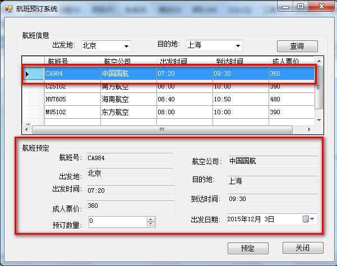
Task: Close the 航班预订系统 window
Action: [x=321, y=7]
